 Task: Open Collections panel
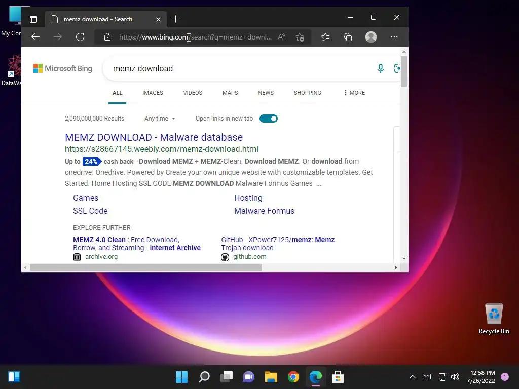point(348,37)
